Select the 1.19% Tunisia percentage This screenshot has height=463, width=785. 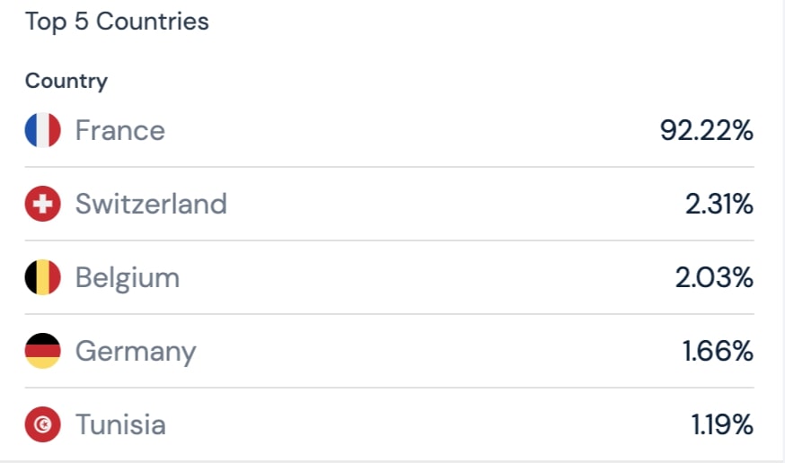pos(721,424)
